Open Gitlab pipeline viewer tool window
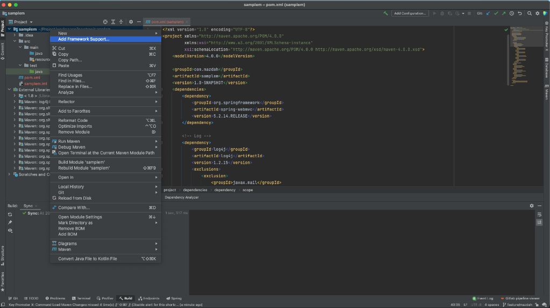 (x=520, y=298)
